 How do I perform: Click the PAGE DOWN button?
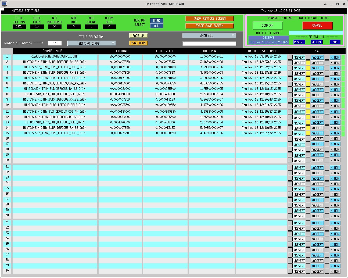click(138, 43)
